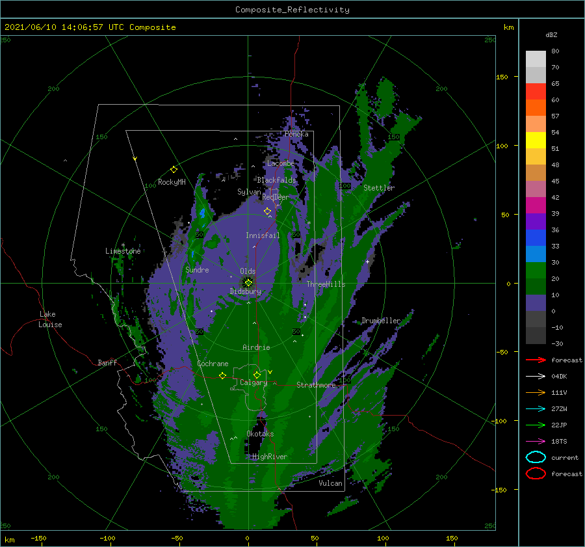585x547 pixels.
Task: Click the Blackfalds city label
Action: pos(276,180)
